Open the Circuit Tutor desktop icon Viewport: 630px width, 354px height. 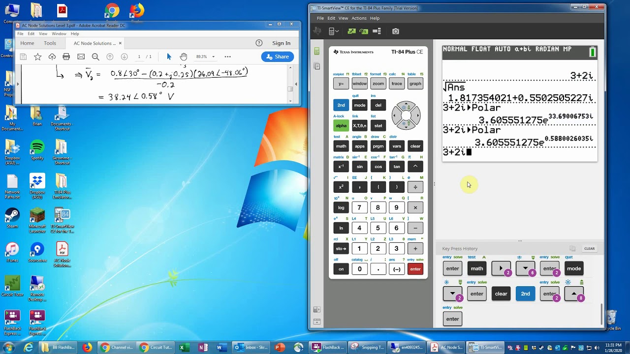pos(12,287)
